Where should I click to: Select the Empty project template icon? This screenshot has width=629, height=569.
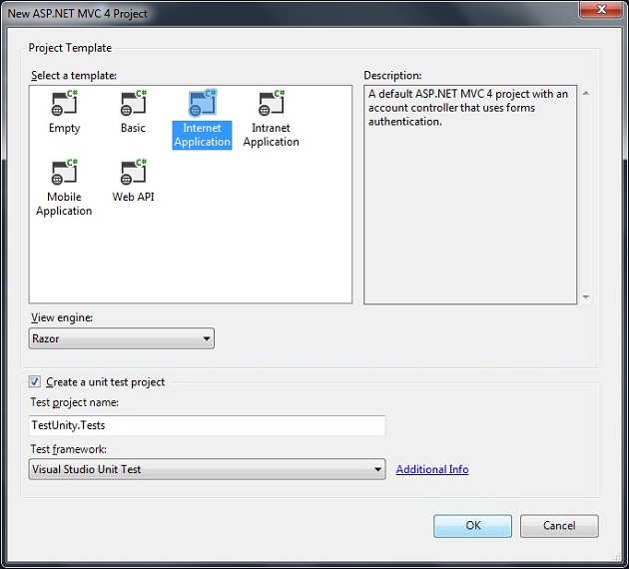point(64,103)
